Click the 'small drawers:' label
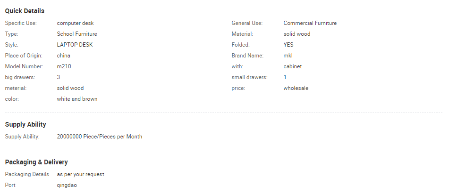Image resolution: width=449 pixels, height=194 pixels. (x=249, y=77)
